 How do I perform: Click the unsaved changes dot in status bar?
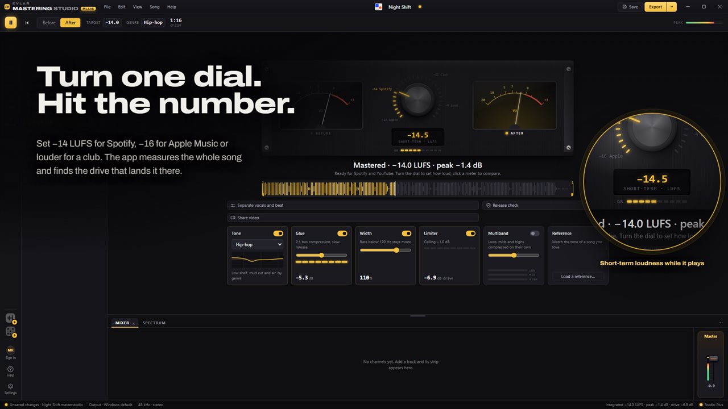(x=6, y=405)
